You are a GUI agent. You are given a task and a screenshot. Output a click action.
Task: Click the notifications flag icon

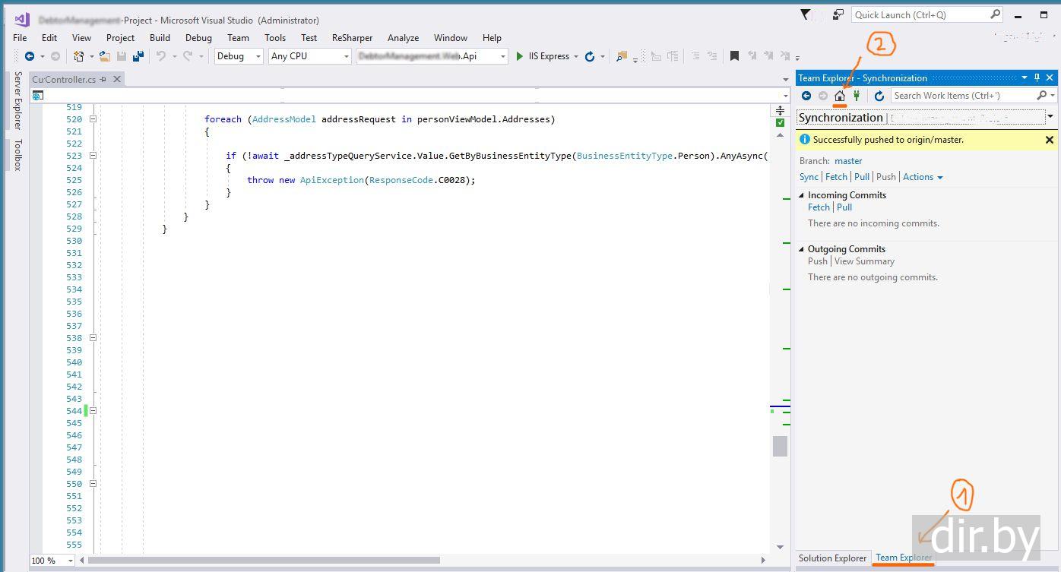pyautogui.click(x=806, y=14)
